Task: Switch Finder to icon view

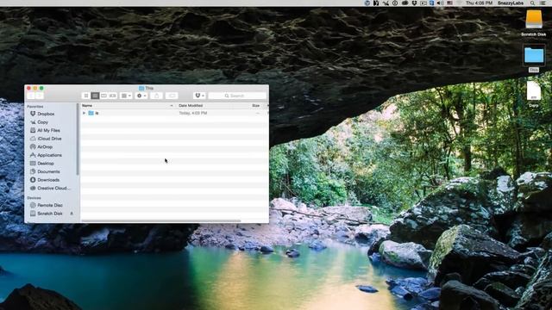Action: [86, 96]
